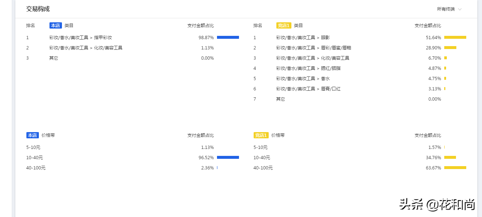Click the 竞店1 badge in price band section
The height and width of the screenshot is (217, 482).
[262, 135]
